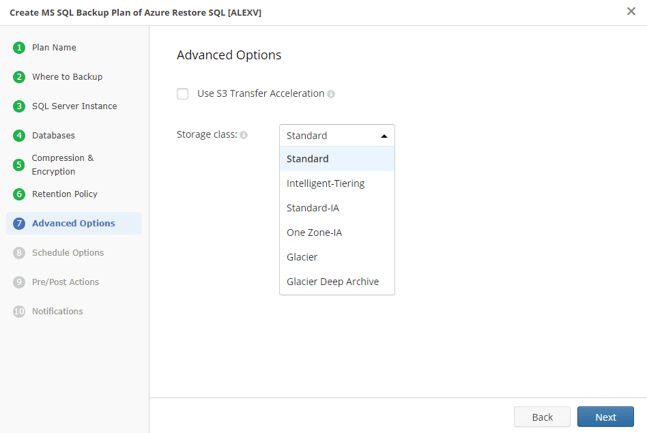647x433 pixels.
Task: Click the step 3 SQL Server Instance circle icon
Action: (x=18, y=106)
